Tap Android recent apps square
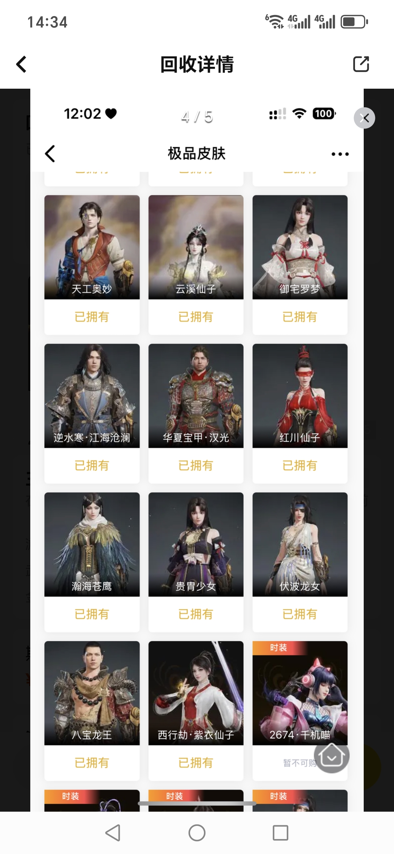 click(x=281, y=833)
